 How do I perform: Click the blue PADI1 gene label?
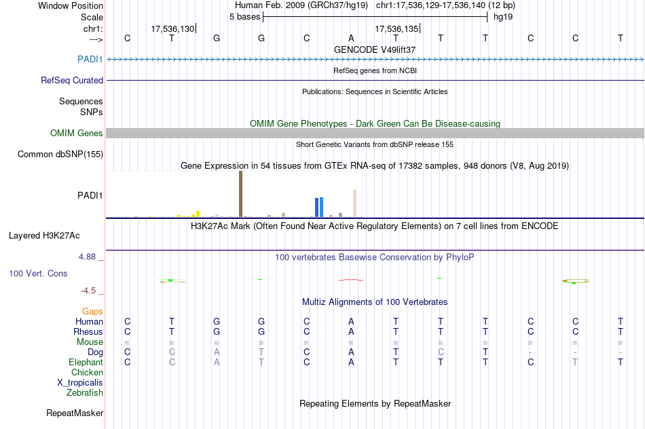(x=90, y=59)
